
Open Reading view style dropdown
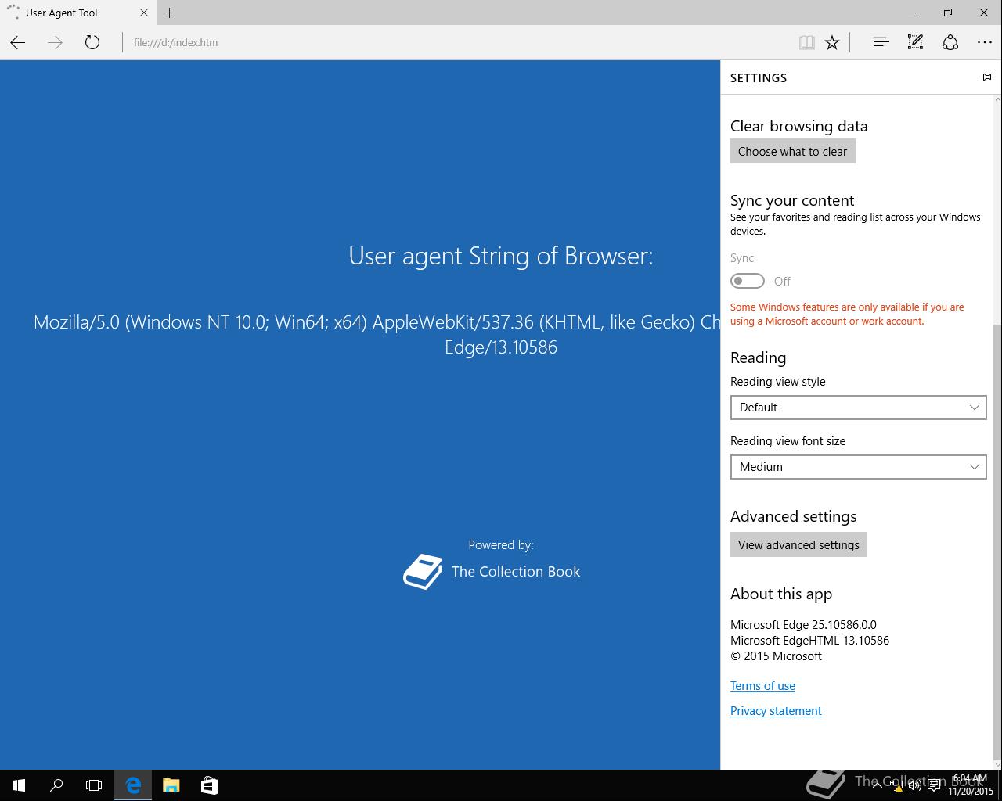coord(858,408)
